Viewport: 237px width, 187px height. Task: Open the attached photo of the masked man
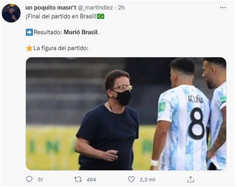coord(126,114)
